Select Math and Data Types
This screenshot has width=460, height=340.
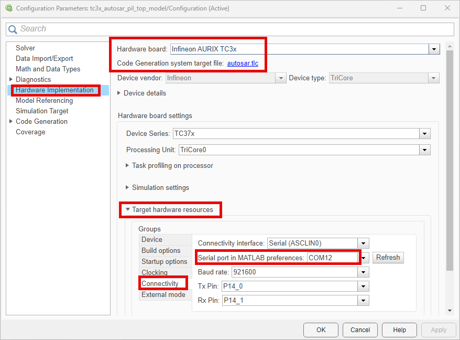(x=48, y=69)
